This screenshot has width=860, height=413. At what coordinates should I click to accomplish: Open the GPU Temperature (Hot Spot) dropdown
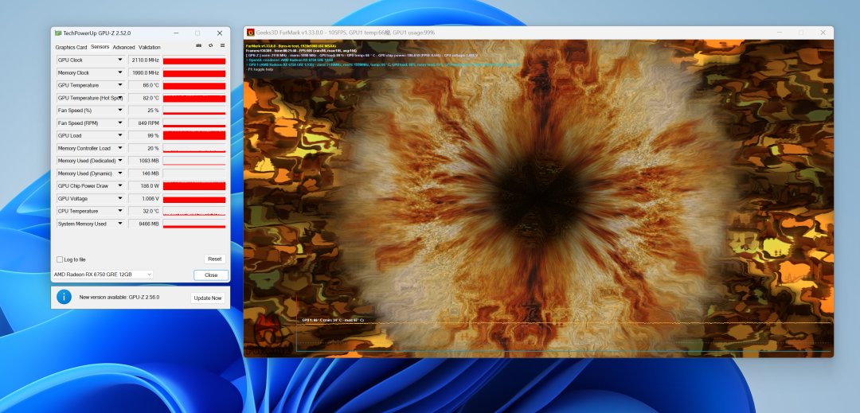119,98
